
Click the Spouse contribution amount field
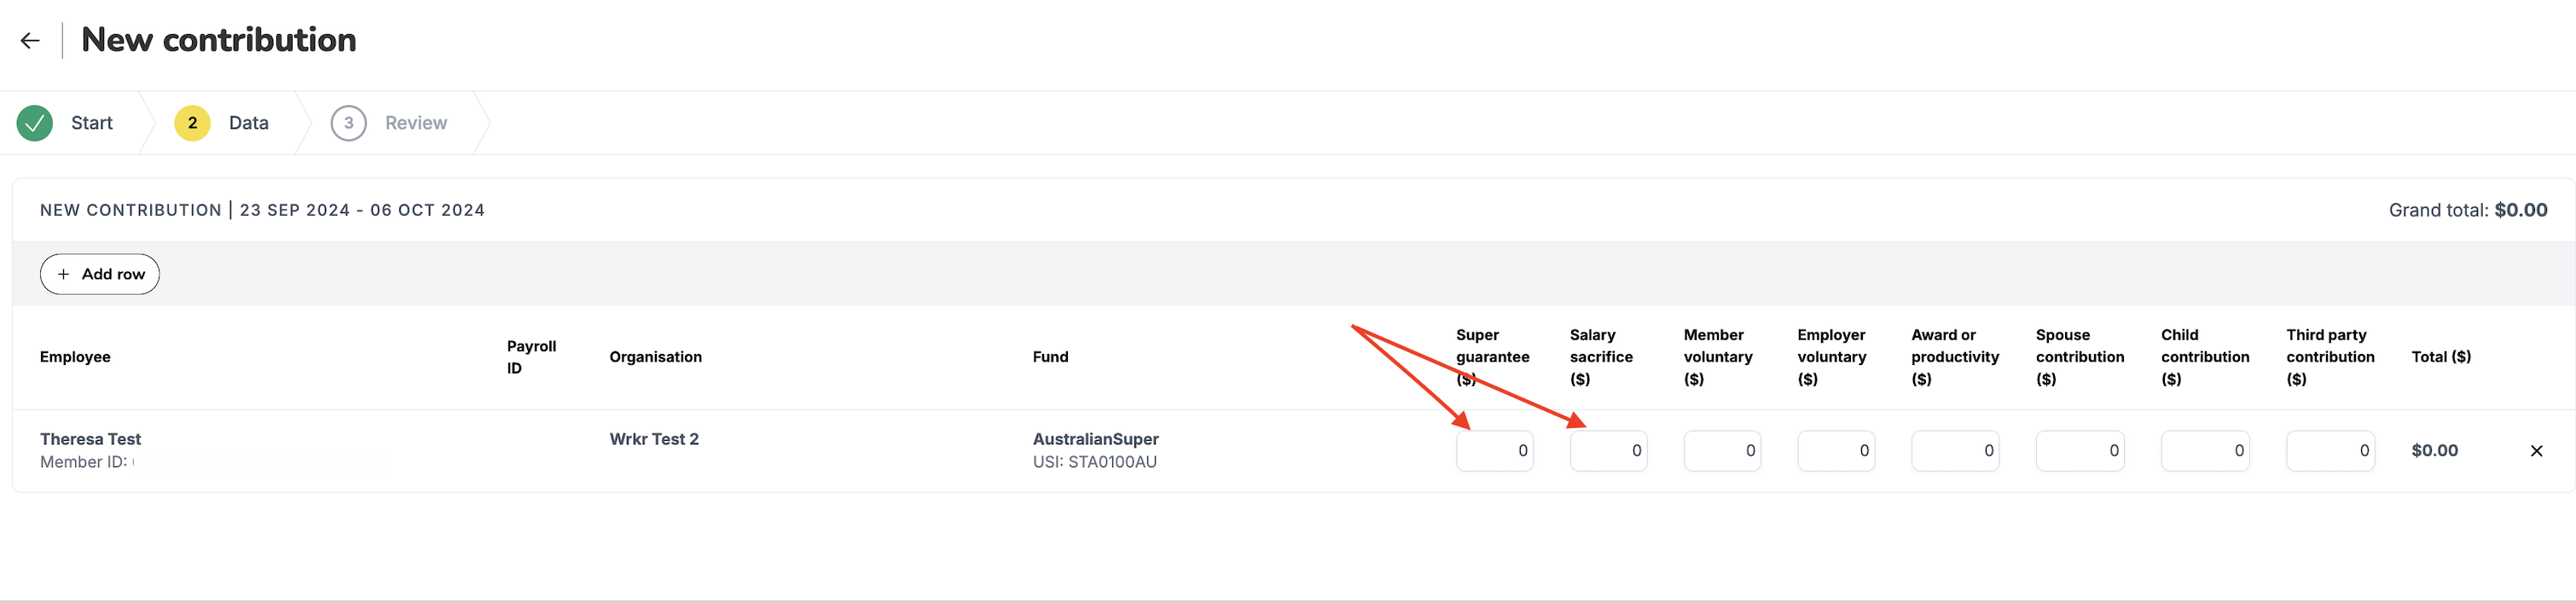tap(2080, 450)
